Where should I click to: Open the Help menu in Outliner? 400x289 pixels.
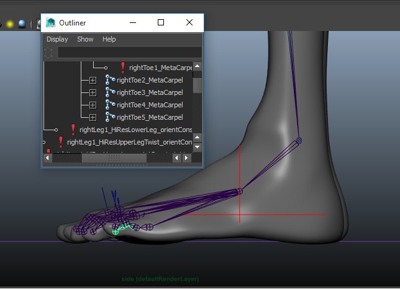109,39
